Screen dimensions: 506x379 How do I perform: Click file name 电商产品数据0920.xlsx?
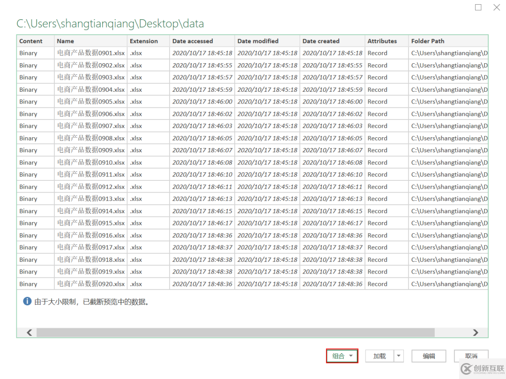[91, 284]
